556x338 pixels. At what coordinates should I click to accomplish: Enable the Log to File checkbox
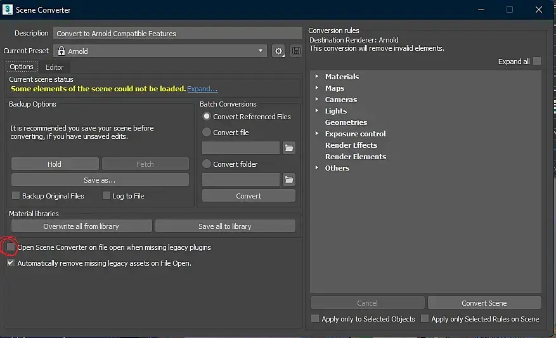tap(106, 195)
